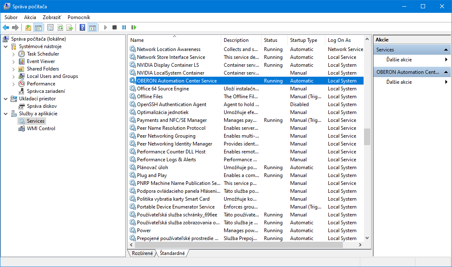The height and width of the screenshot is (267, 452).
Task: Sort services by Startup Type column header
Action: point(303,40)
